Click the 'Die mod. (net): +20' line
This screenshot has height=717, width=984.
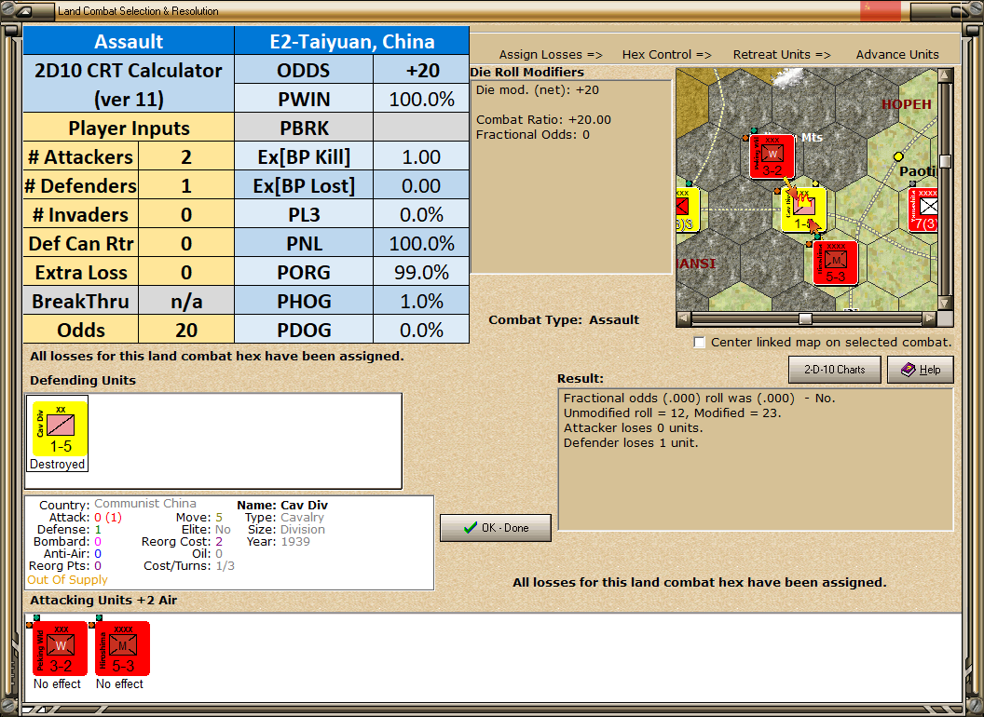(537, 89)
